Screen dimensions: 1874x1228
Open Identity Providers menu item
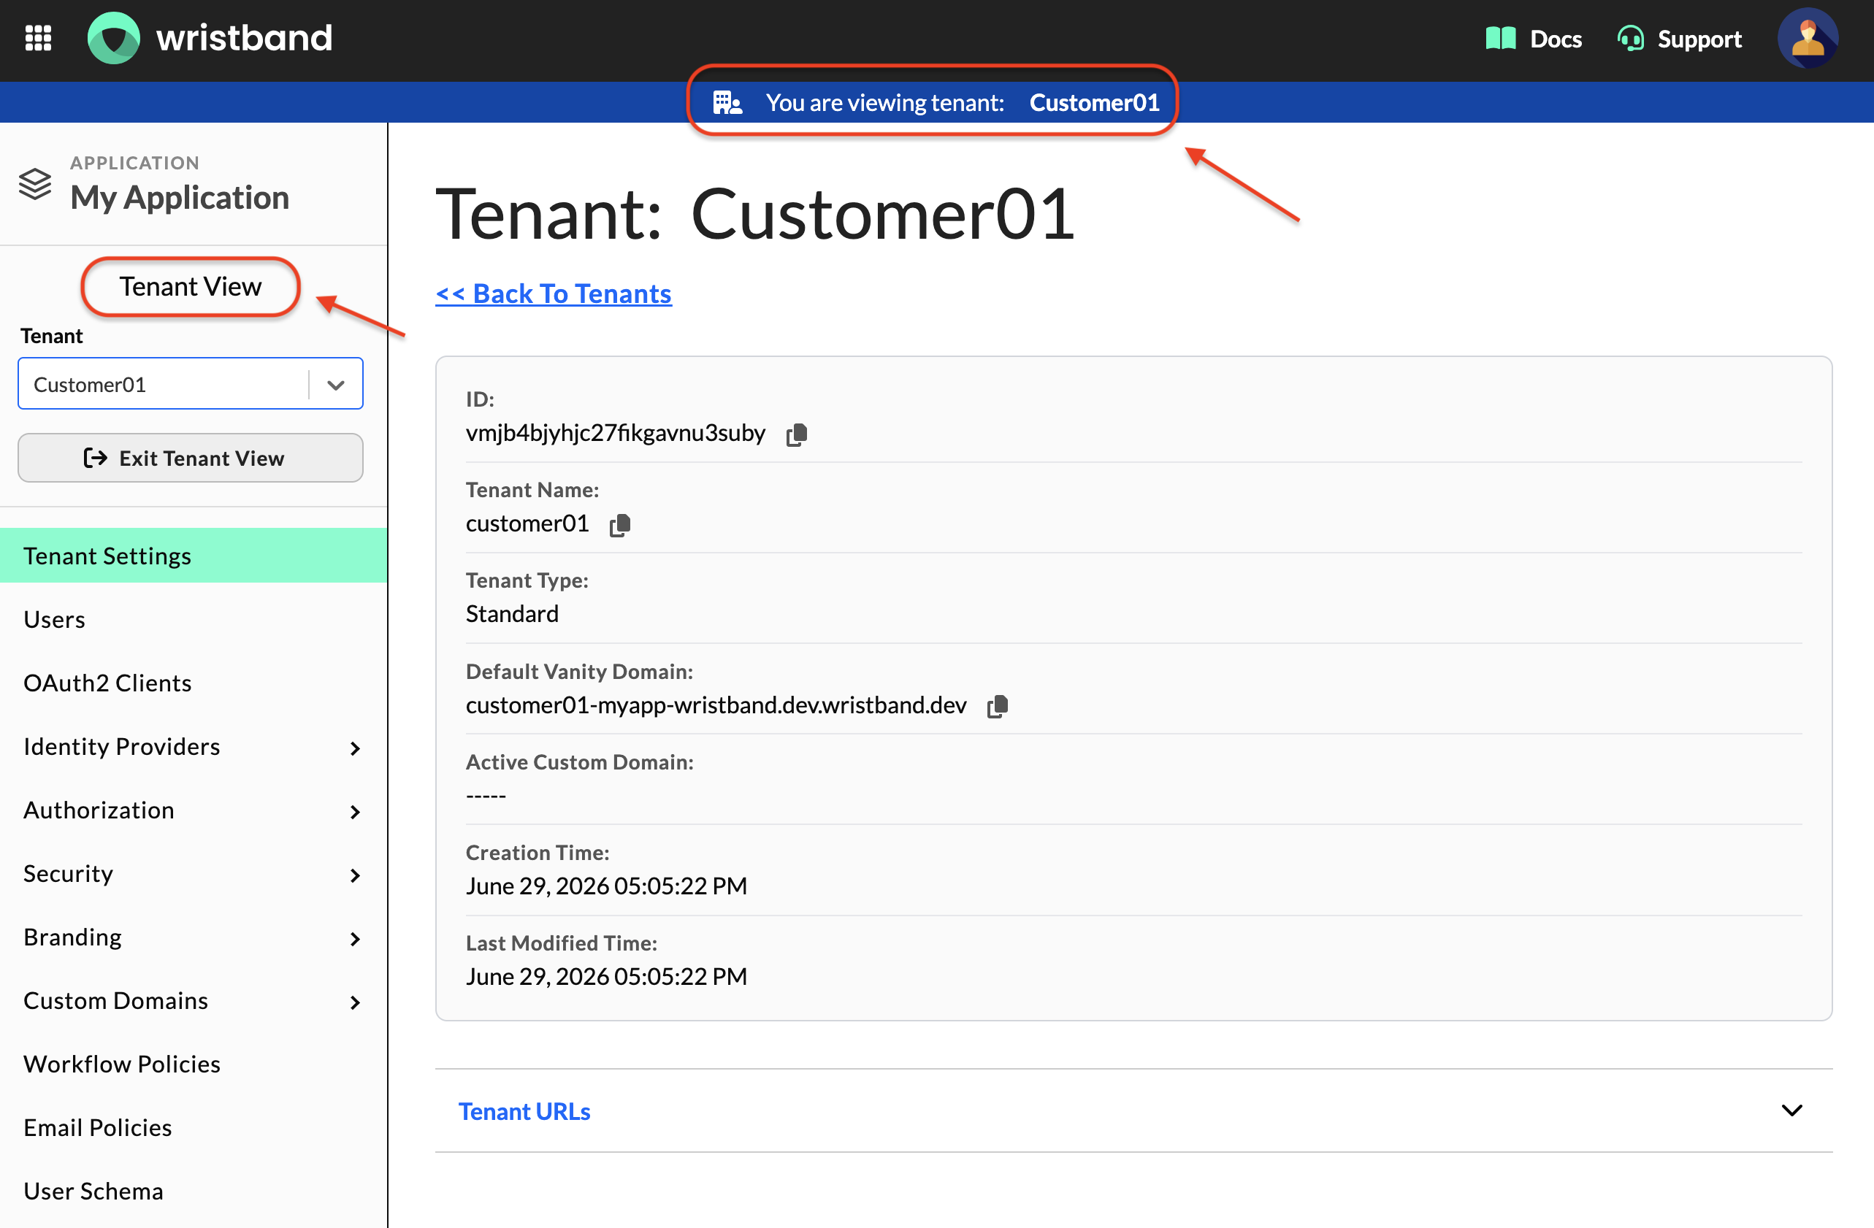click(193, 746)
